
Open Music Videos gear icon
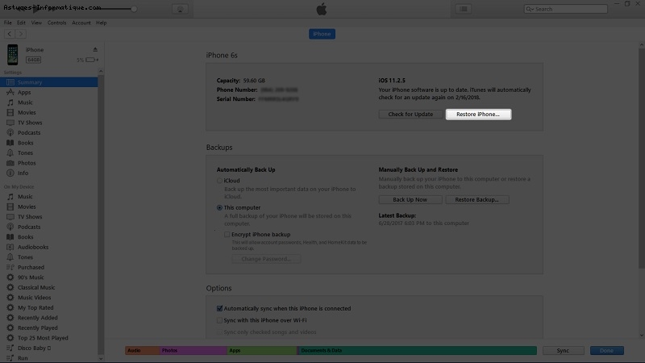tap(10, 298)
